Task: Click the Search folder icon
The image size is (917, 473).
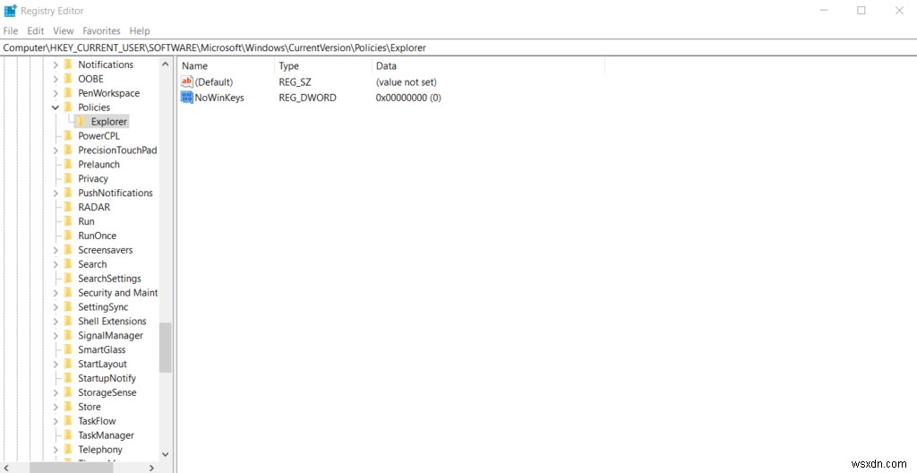Action: [68, 264]
